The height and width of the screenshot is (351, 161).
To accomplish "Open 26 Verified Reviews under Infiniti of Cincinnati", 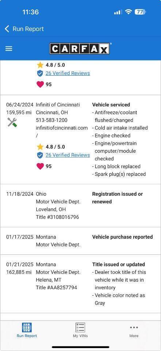I will (68, 155).
